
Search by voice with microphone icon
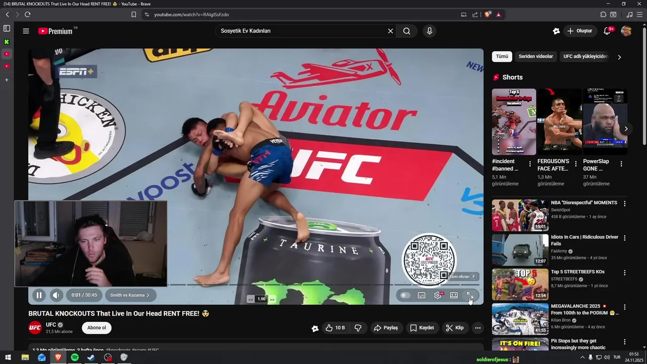(x=430, y=31)
